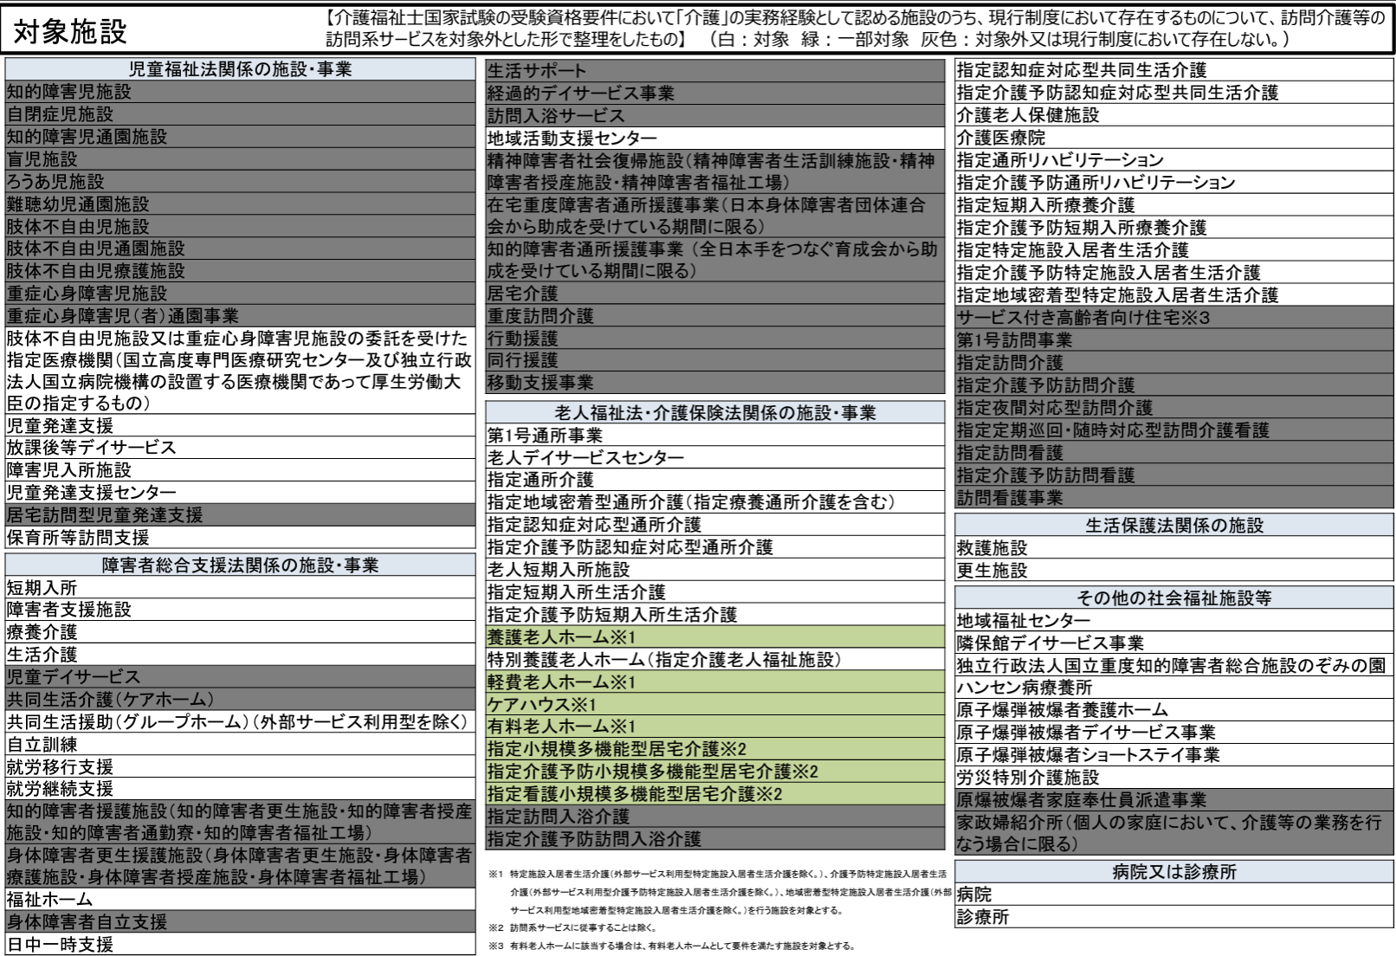Click the 居宅介護 row
This screenshot has width=1396, height=956.
pos(714,294)
